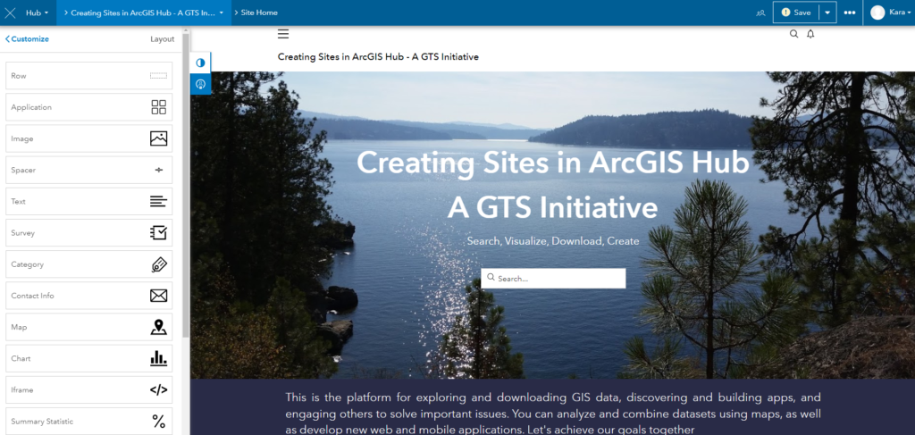Add the Chart card
The height and width of the screenshot is (435, 915).
[89, 358]
